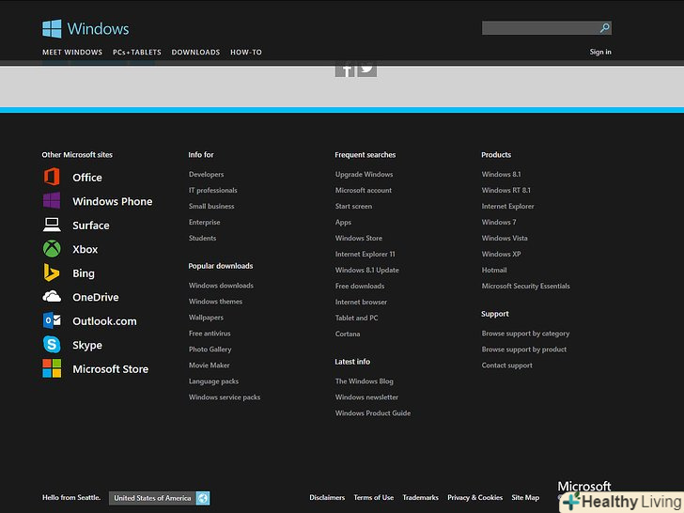The image size is (684, 513).
Task: Open the Downloads menu item
Action: coord(195,53)
